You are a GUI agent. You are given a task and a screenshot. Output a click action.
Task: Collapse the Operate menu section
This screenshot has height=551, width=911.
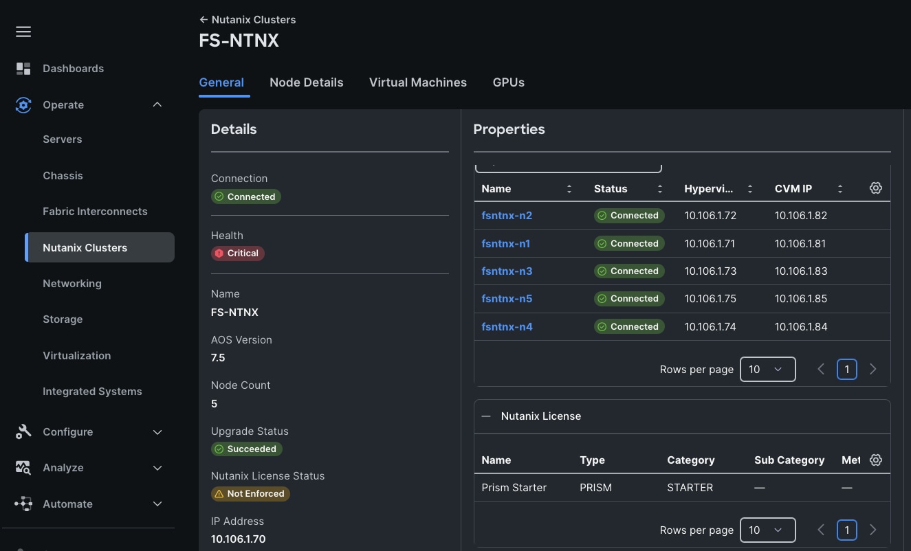pos(157,105)
